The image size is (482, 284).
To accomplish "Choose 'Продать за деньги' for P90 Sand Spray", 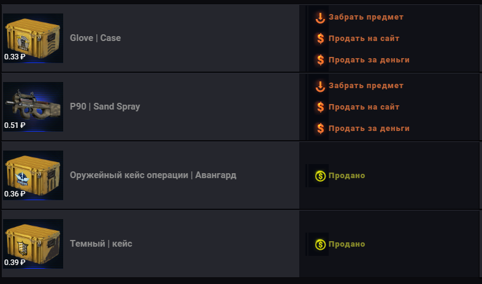I will [x=369, y=129].
